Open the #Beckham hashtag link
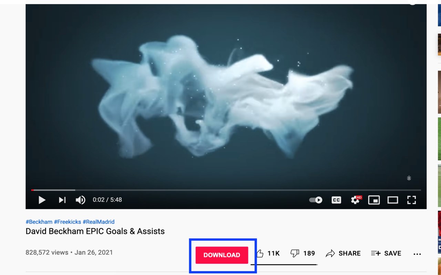The width and height of the screenshot is (441, 275). (39, 222)
